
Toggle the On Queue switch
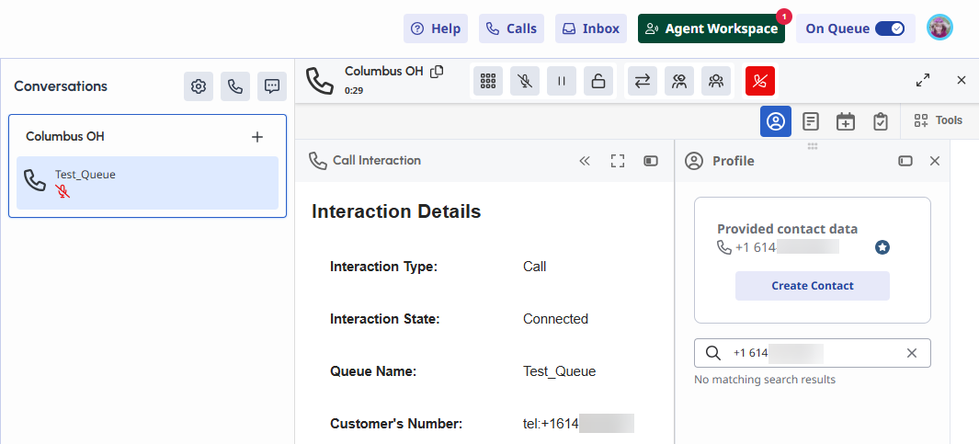(x=890, y=28)
